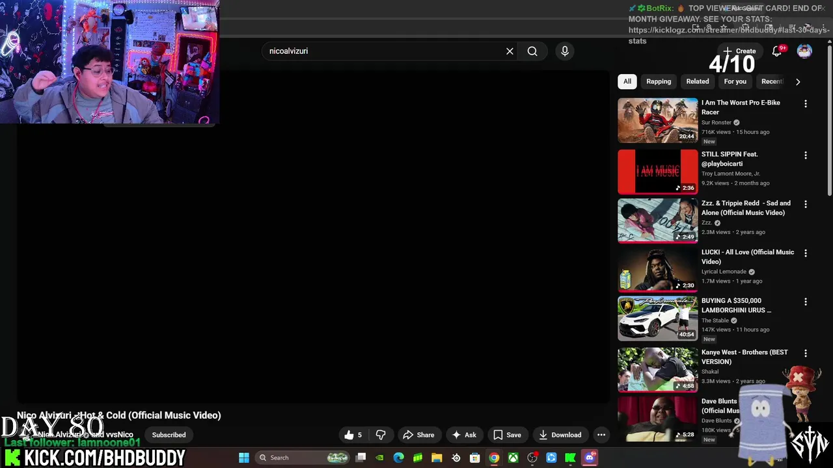
Task: Open options for I Am The Worst Pro E-Bike Racer
Action: [806, 103]
